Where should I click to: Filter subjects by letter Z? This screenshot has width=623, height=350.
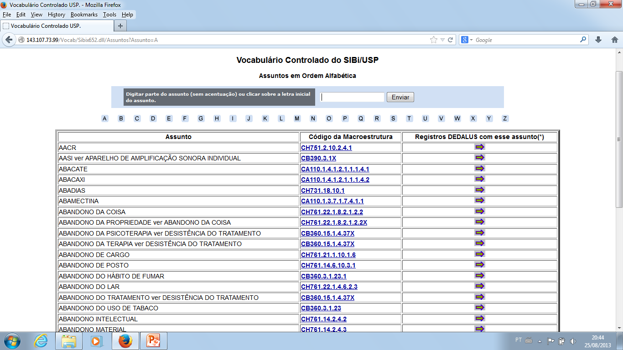pos(505,118)
